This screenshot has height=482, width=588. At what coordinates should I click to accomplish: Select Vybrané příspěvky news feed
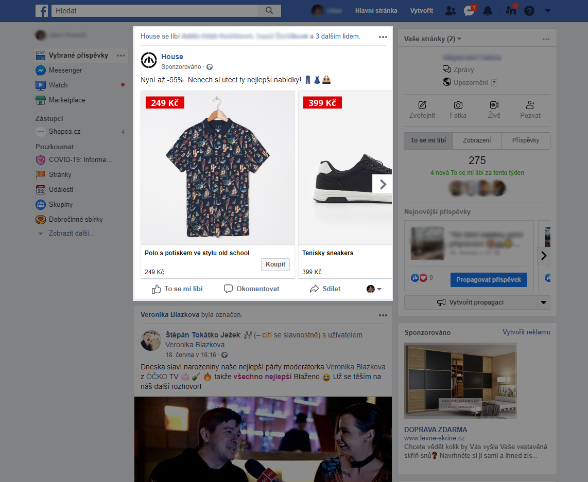(x=78, y=56)
